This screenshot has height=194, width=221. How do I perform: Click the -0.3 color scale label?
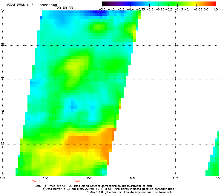(150, 10)
